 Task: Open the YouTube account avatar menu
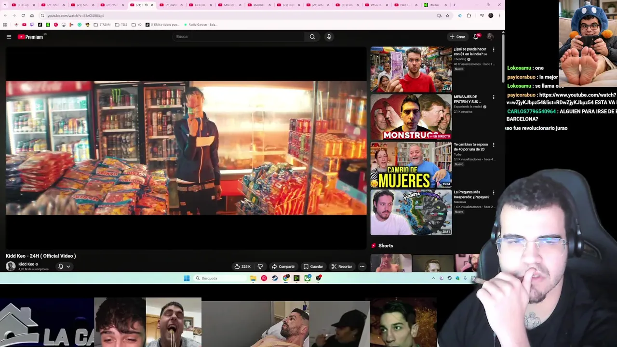click(490, 37)
